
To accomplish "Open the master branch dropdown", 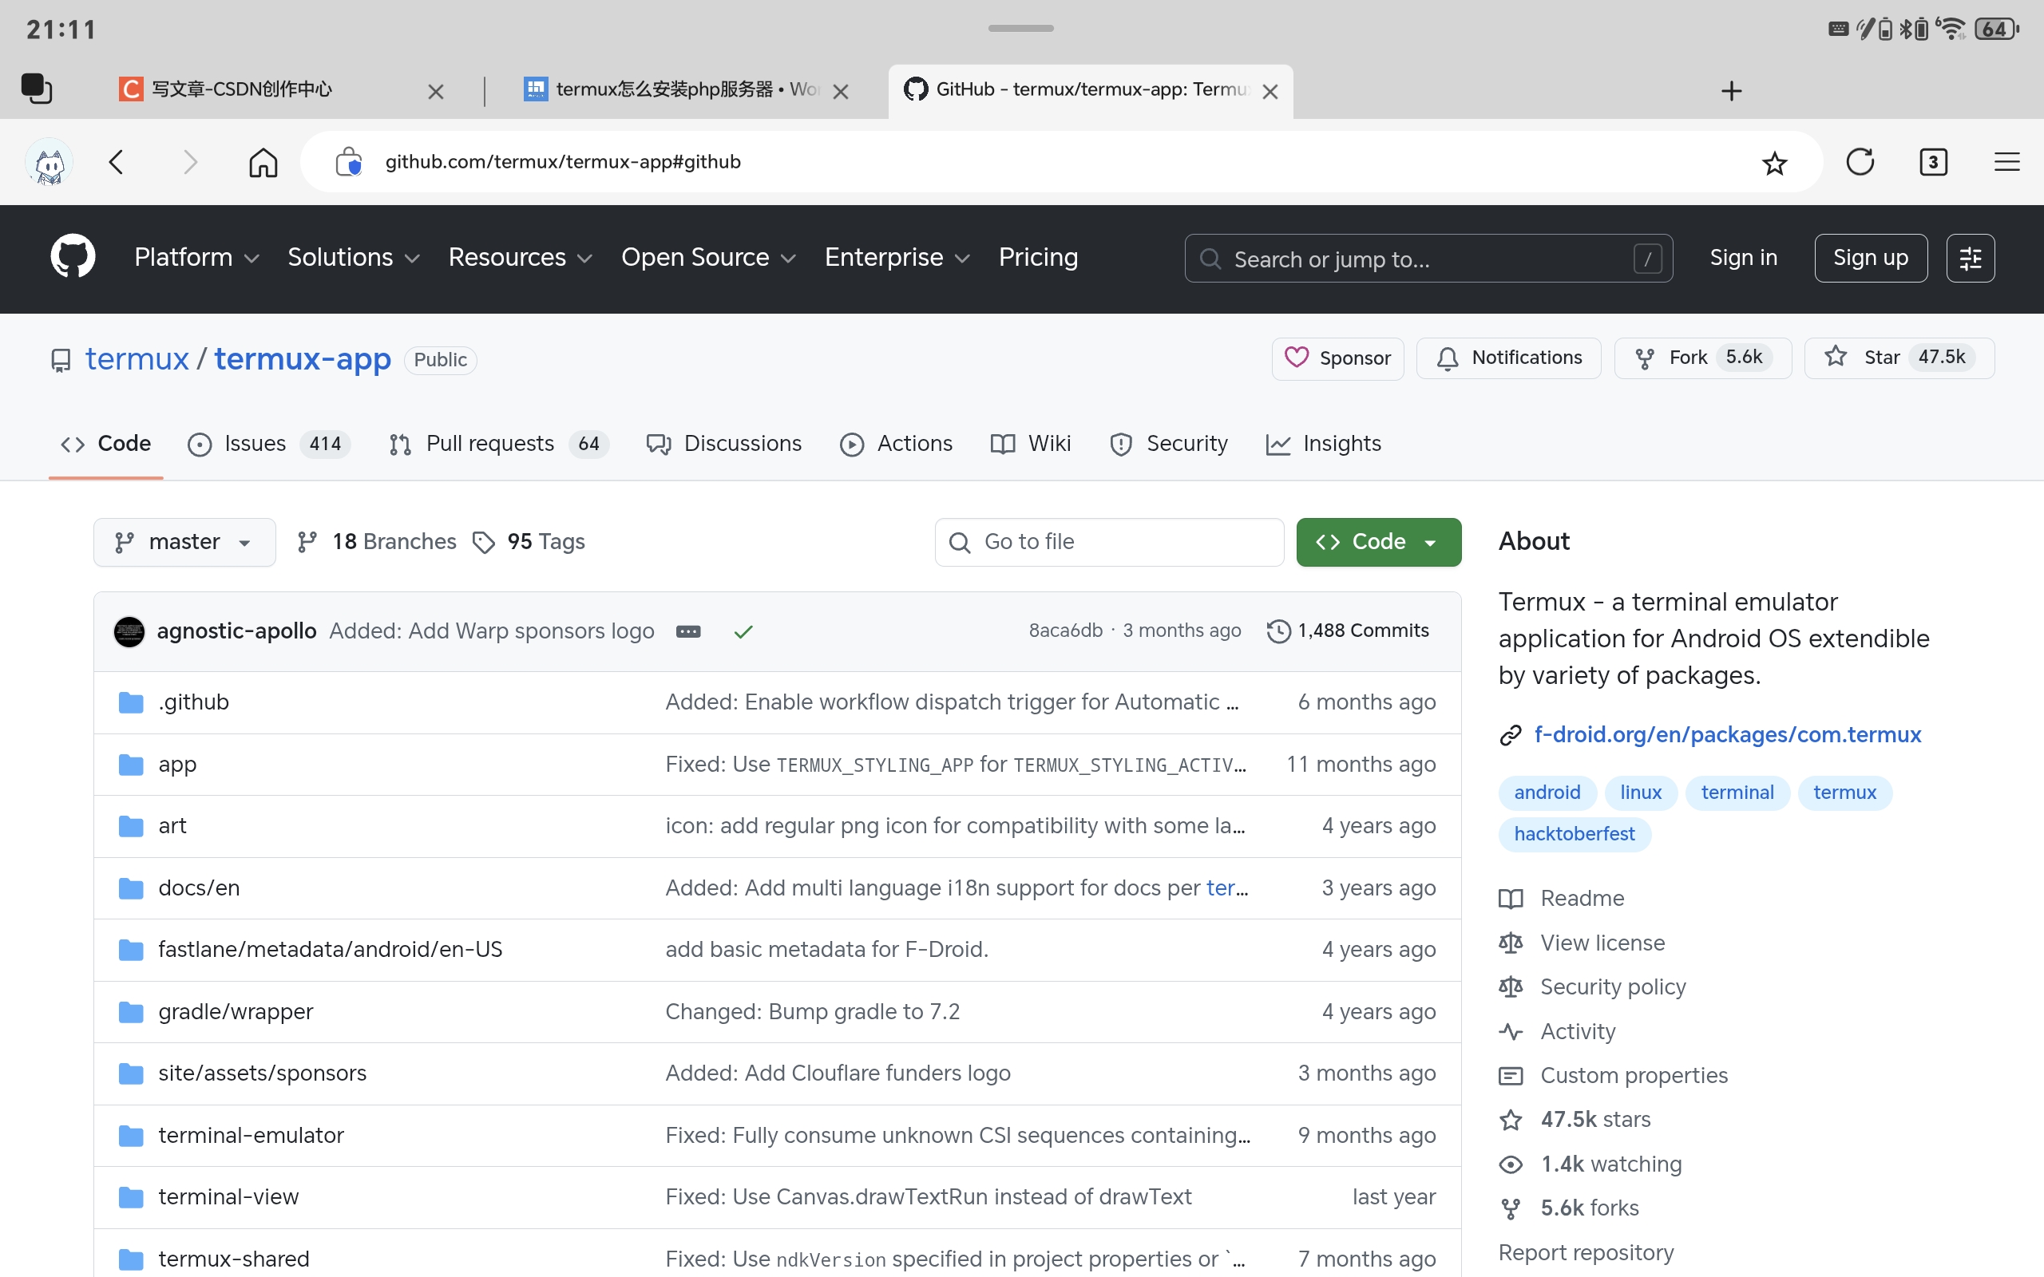I will coord(184,541).
